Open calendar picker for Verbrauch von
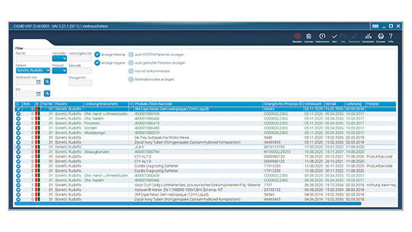This screenshot has height=232, width=412. coord(38,82)
